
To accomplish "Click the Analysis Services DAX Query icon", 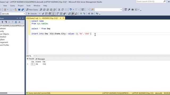I will [x=54, y=9].
